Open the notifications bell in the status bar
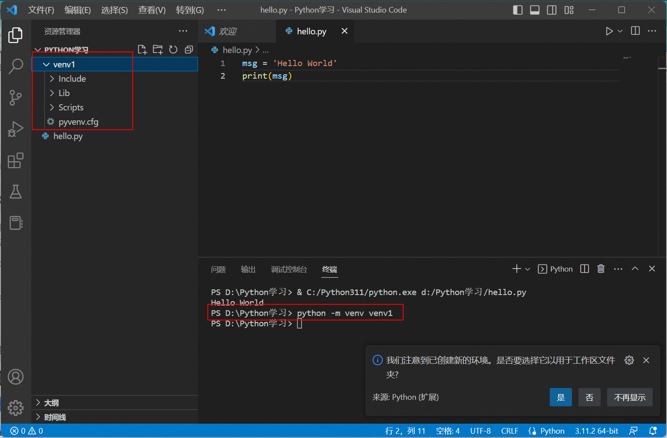The width and height of the screenshot is (667, 438). coord(653,431)
